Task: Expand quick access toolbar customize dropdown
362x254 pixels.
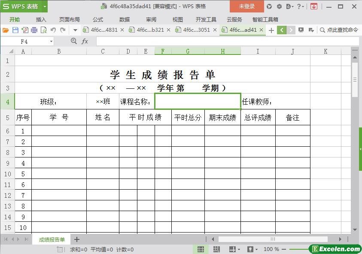Action: coord(75,30)
